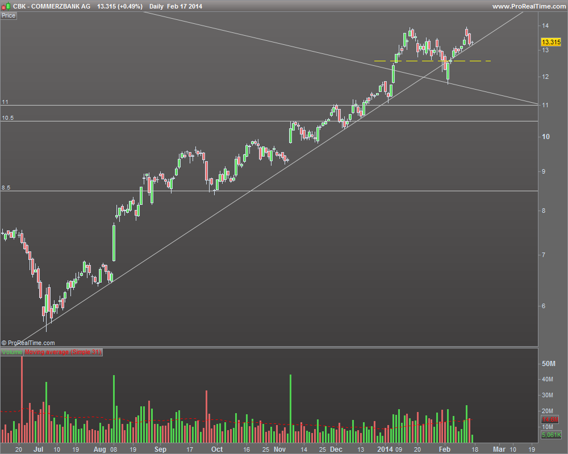Click the yellow dashed support line
568x454 pixels.
(432, 61)
